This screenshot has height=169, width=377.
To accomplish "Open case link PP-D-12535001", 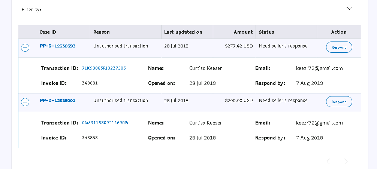I will pyautogui.click(x=58, y=101).
